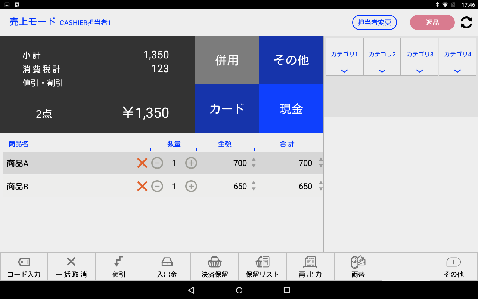Increase quantity of 商品B with plus
Screen dimensions: 478x299
[x=191, y=186]
